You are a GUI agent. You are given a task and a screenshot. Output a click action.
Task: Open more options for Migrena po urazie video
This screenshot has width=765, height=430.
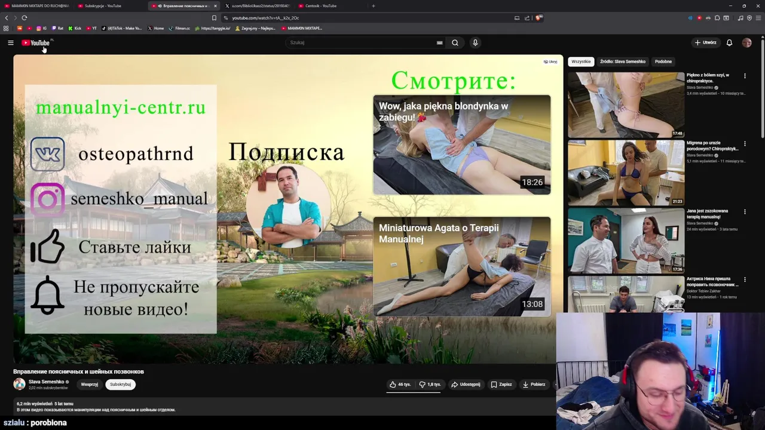(745, 144)
